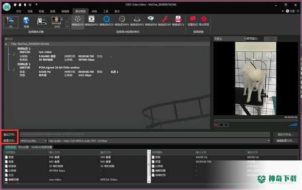Screen dimensions: 302x190
Task: Click the third playback button under preview
Action: (x=226, y=125)
